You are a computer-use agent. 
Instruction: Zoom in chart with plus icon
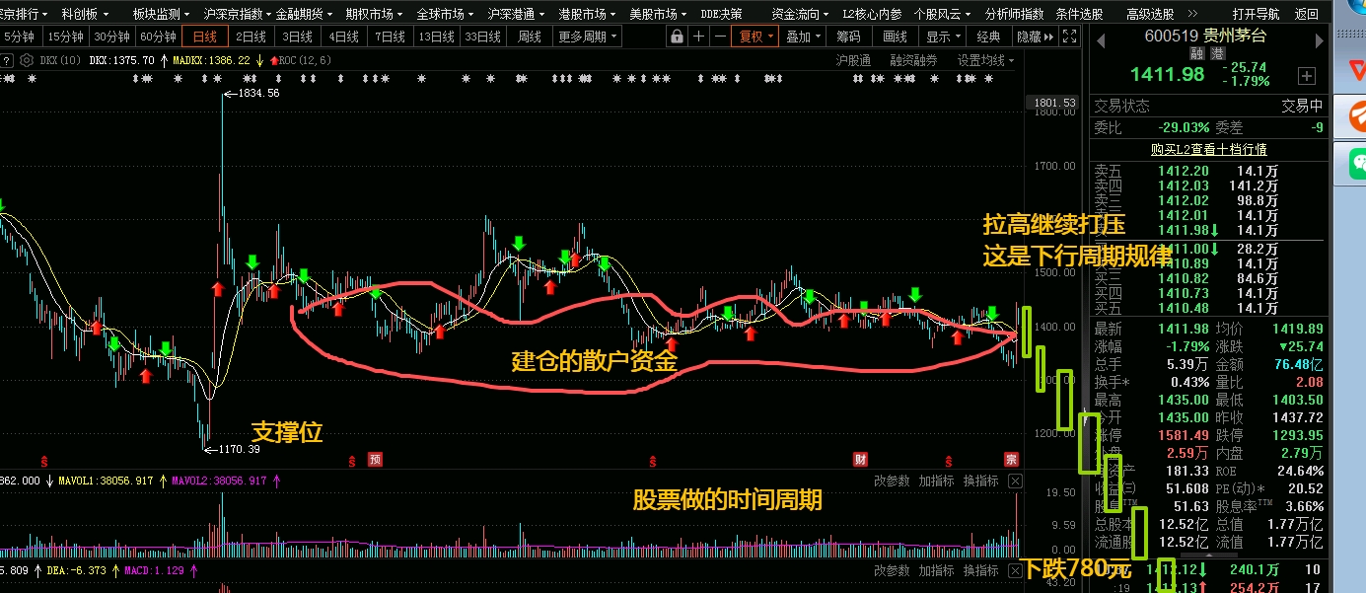point(699,37)
